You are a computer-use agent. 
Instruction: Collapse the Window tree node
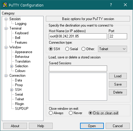6,47
